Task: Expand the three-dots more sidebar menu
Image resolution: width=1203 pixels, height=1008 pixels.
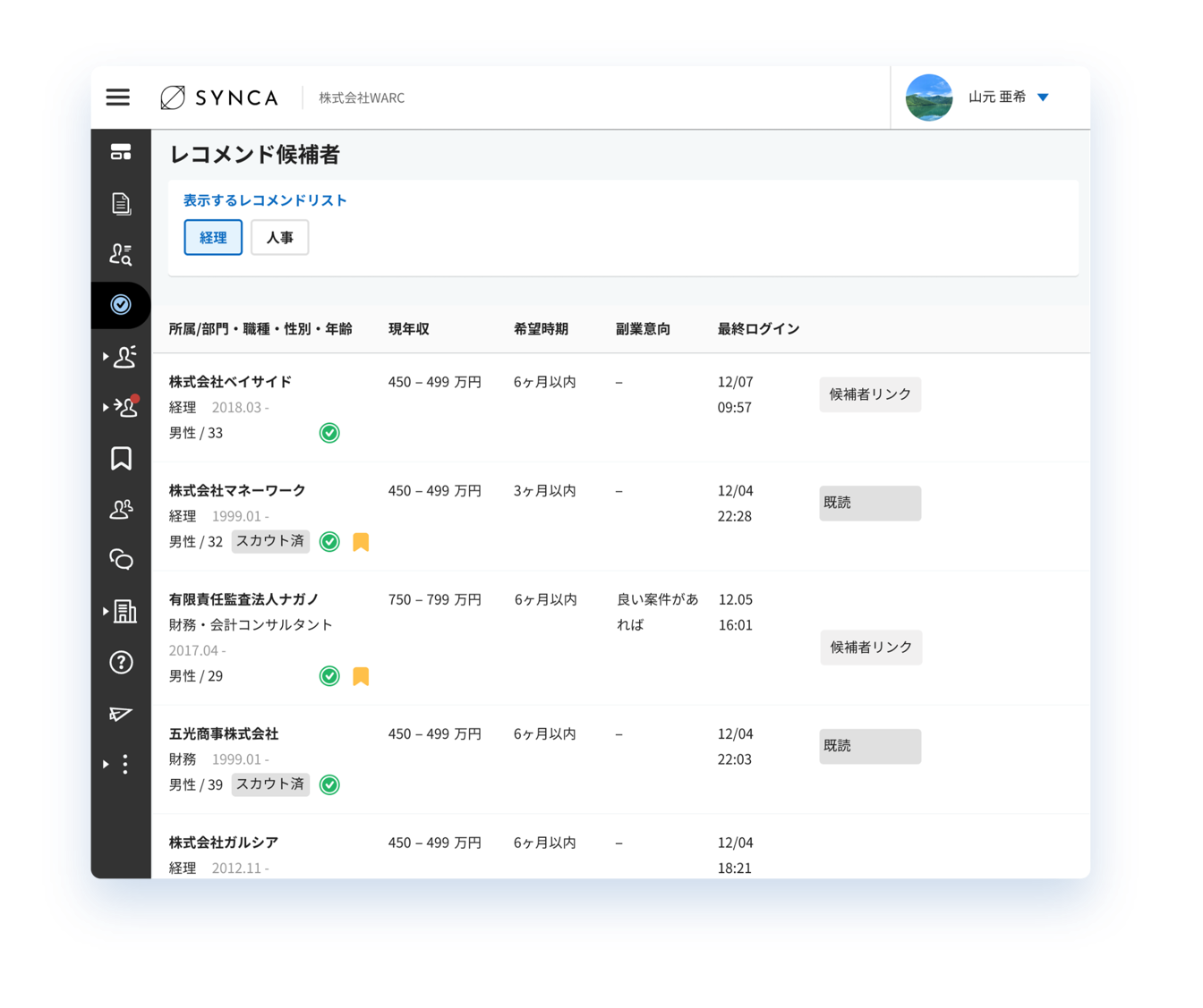Action: [x=121, y=765]
